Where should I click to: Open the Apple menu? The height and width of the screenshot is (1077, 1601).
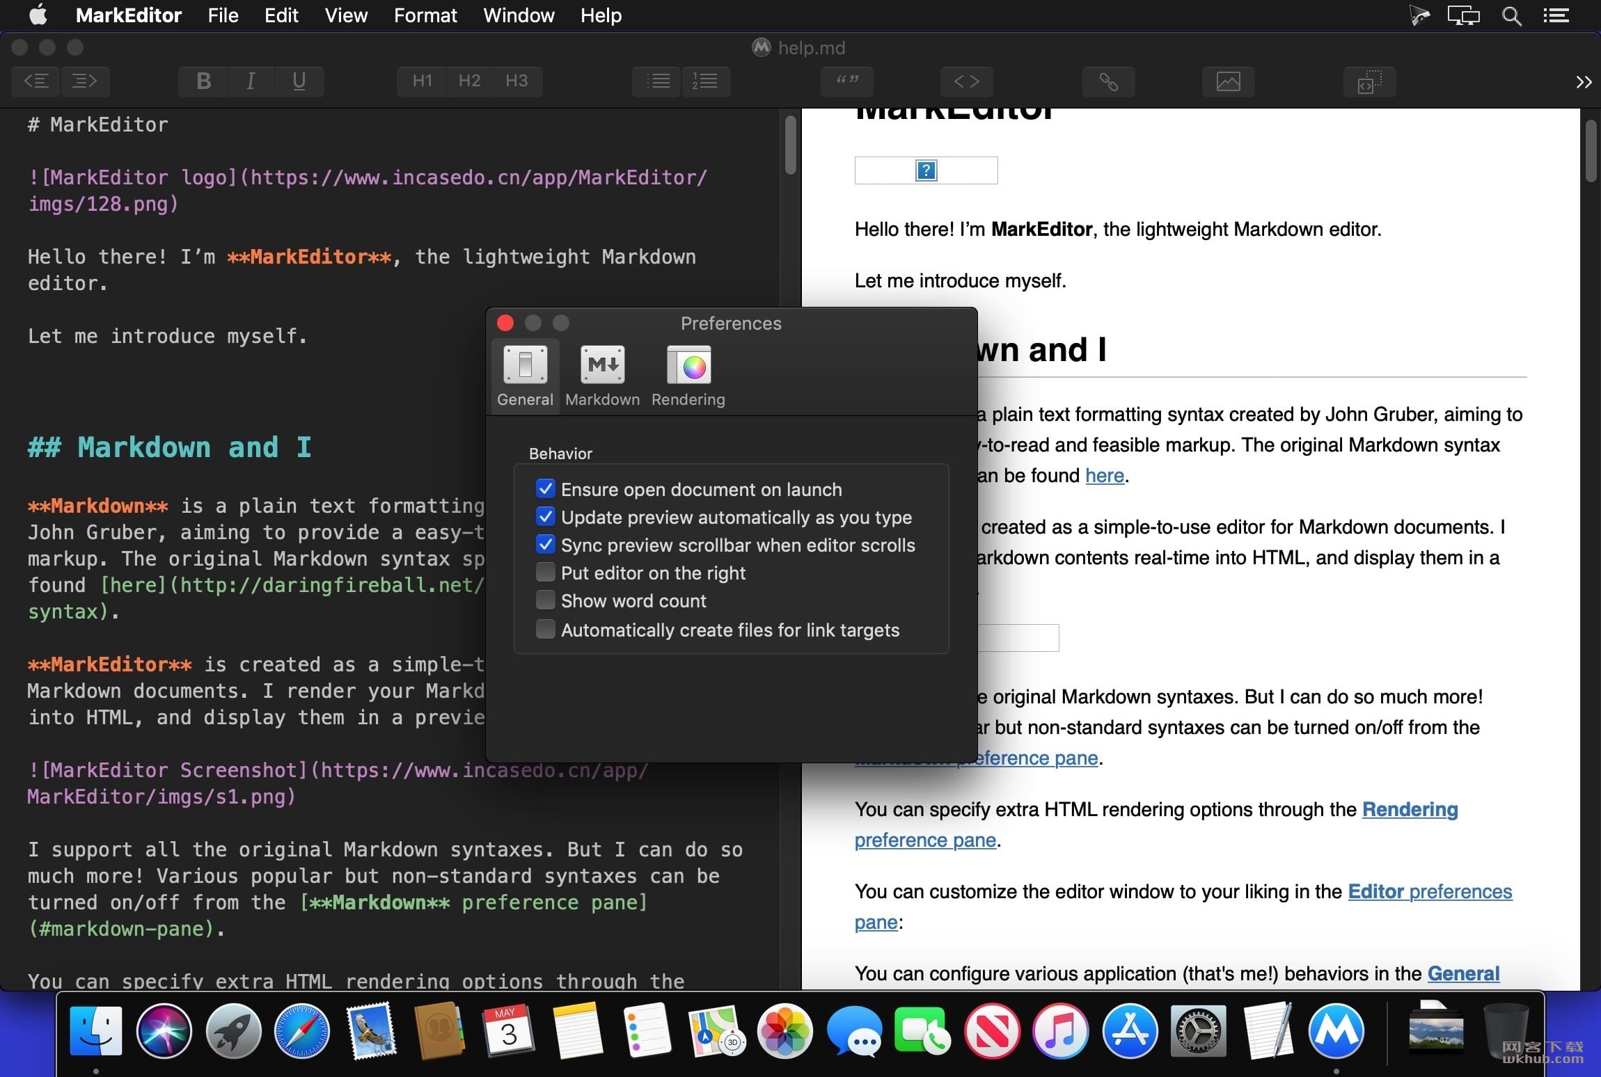coord(39,15)
